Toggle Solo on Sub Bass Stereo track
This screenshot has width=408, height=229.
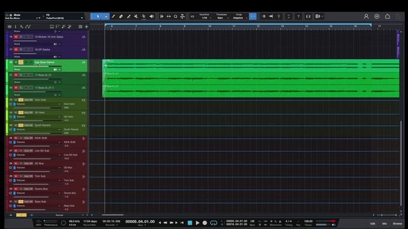tap(21, 62)
